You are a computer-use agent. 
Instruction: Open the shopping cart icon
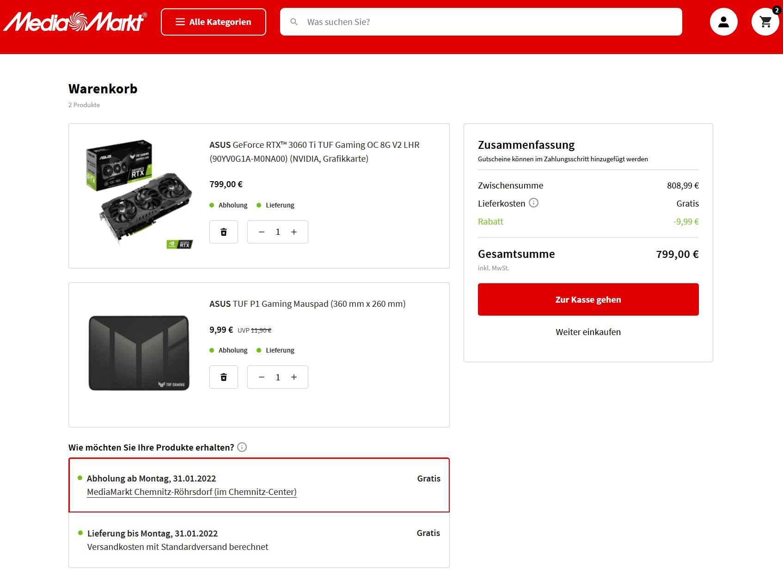tap(765, 22)
